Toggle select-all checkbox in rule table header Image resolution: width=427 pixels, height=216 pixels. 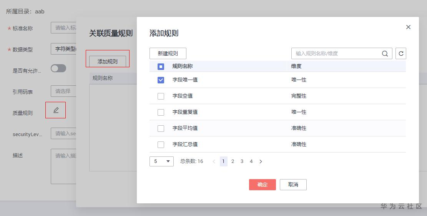point(161,66)
